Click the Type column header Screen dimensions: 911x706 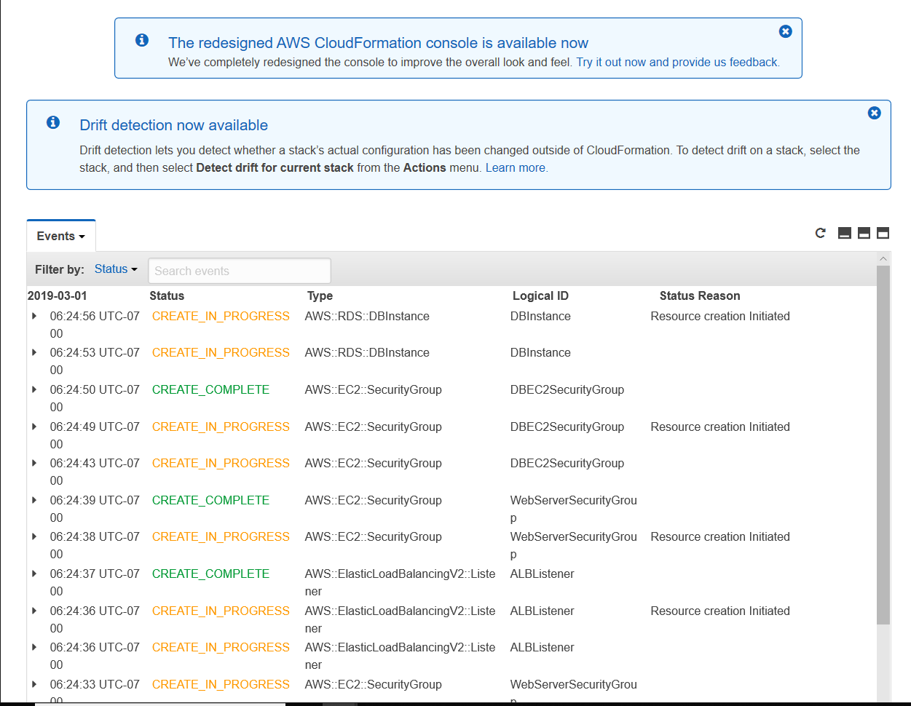(x=320, y=296)
